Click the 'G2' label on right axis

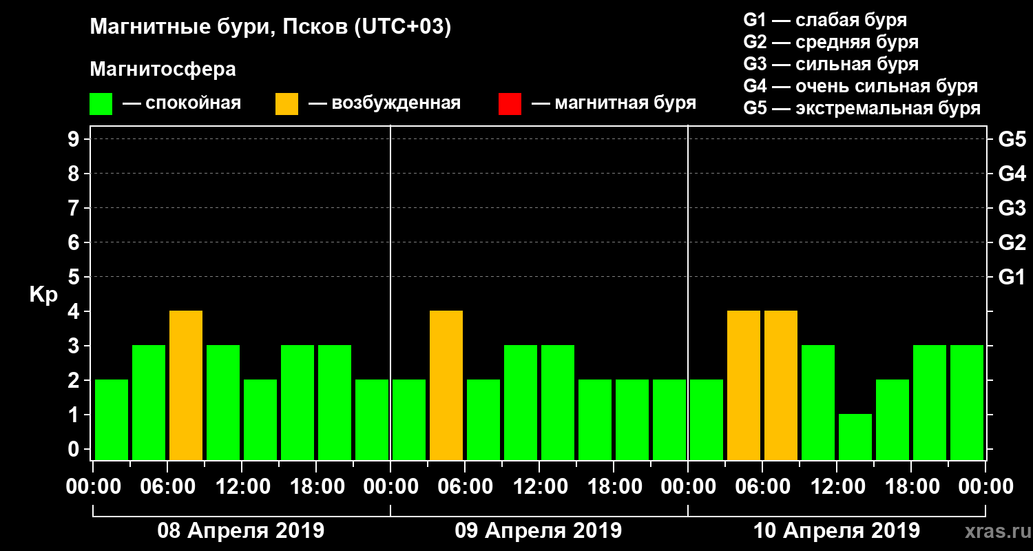(x=1012, y=243)
